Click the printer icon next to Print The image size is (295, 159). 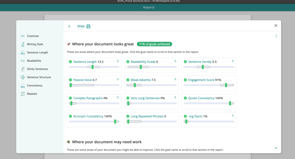[x=88, y=26]
